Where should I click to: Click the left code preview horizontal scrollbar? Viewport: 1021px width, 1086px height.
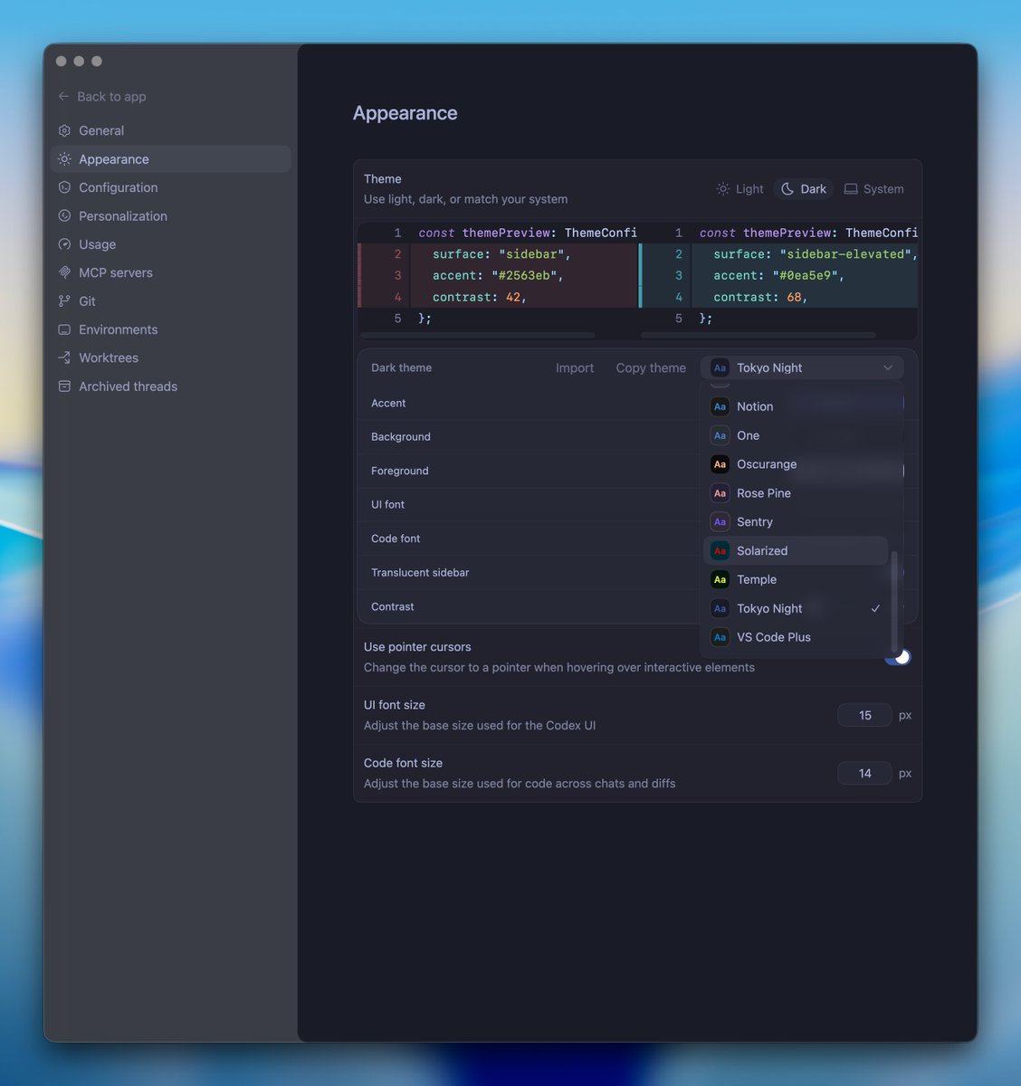pos(479,335)
